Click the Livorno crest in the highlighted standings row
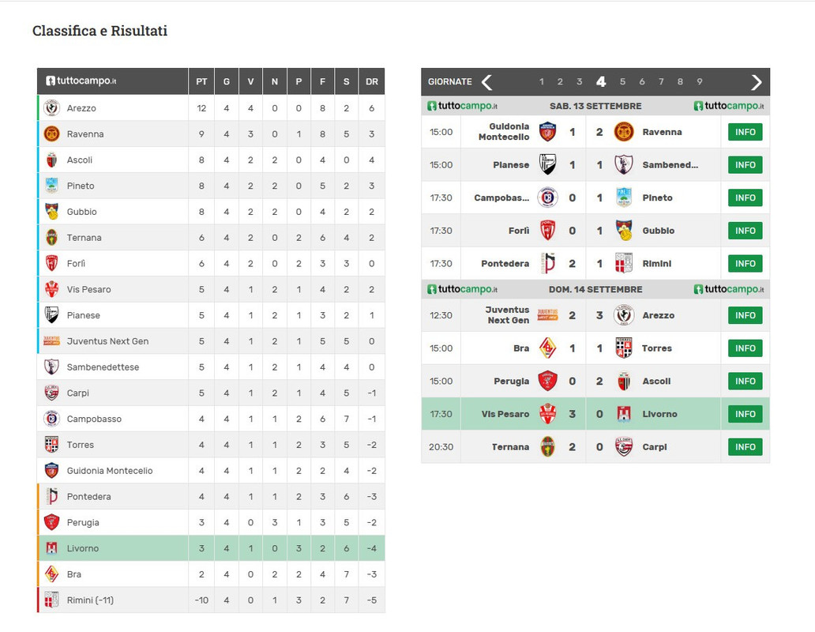The width and height of the screenshot is (815, 632). point(51,547)
